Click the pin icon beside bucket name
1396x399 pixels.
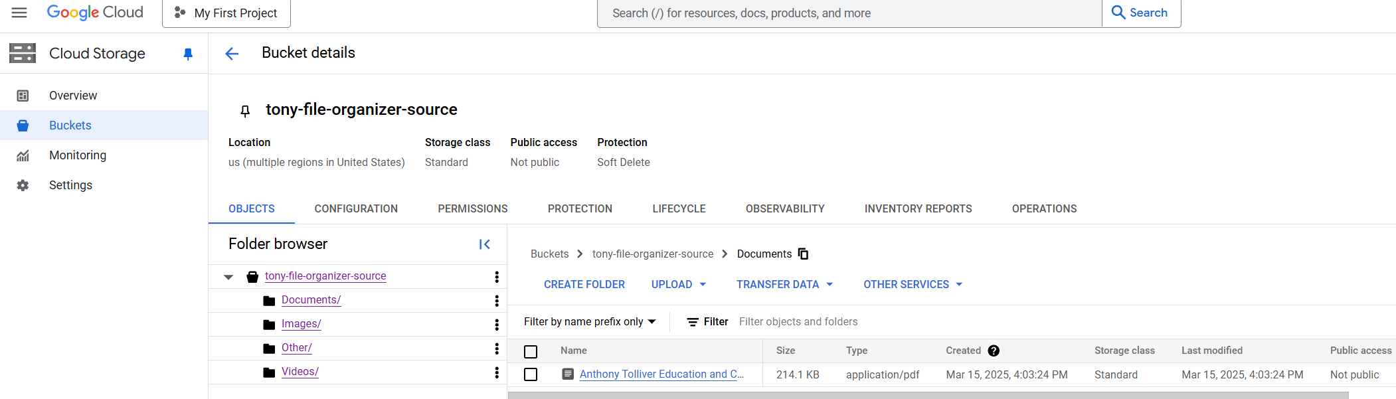[x=245, y=110]
